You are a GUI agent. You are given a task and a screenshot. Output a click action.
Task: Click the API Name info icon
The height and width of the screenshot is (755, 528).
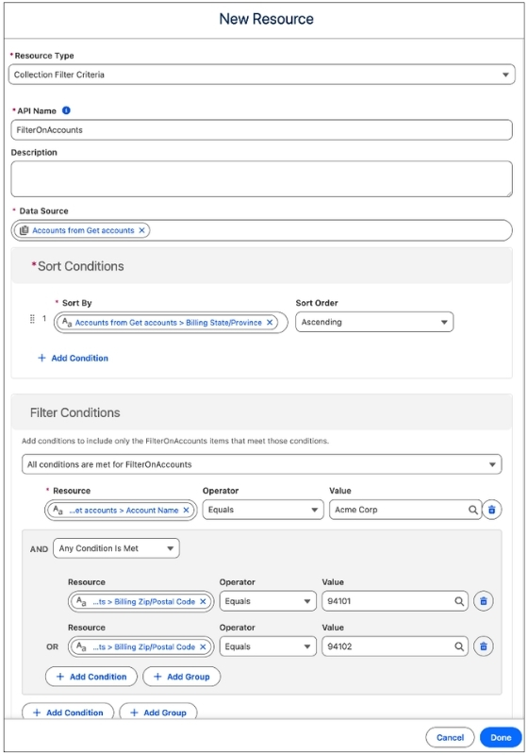click(x=66, y=110)
